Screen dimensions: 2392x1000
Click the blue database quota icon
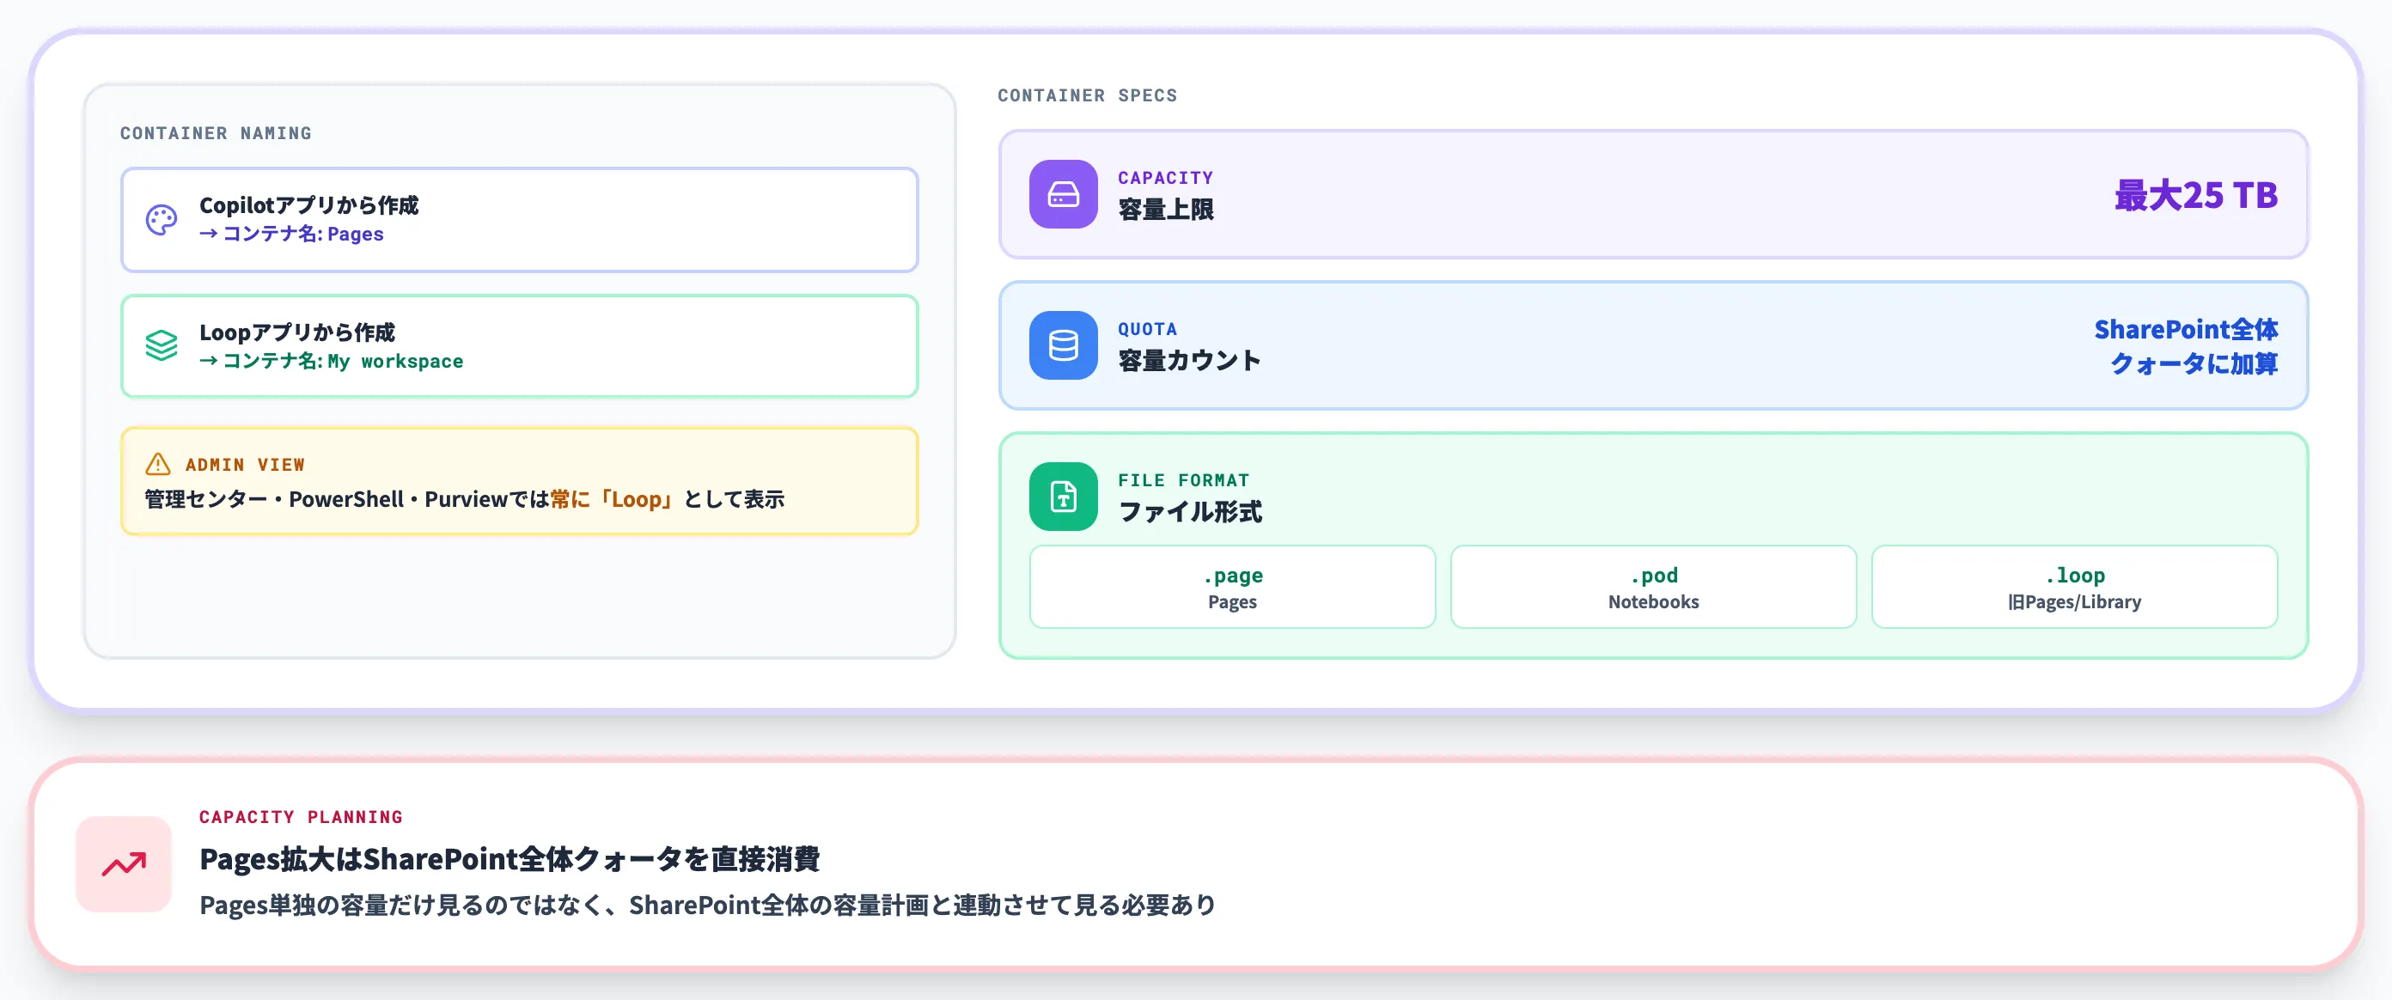[1063, 345]
